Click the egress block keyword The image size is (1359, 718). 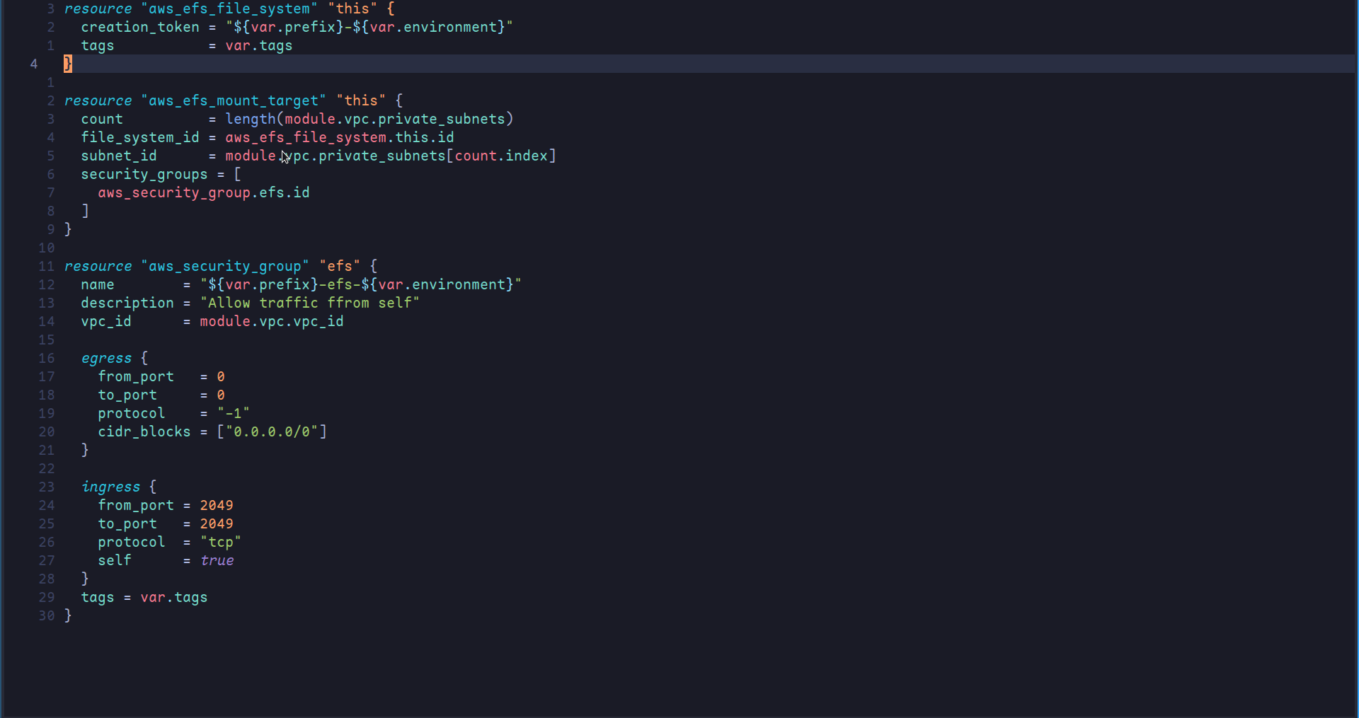(106, 358)
